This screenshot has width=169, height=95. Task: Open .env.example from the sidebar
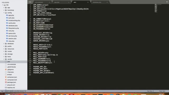pyautogui.click(x=12, y=64)
